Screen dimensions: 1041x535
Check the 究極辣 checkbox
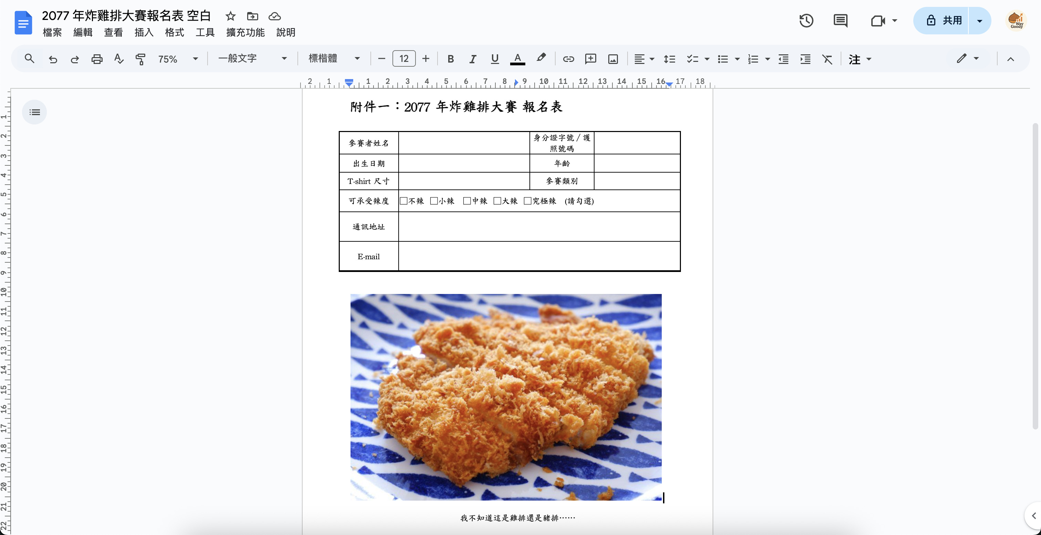[x=527, y=201]
